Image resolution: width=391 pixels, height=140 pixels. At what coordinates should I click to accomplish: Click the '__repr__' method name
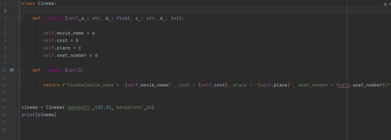(x=54, y=70)
